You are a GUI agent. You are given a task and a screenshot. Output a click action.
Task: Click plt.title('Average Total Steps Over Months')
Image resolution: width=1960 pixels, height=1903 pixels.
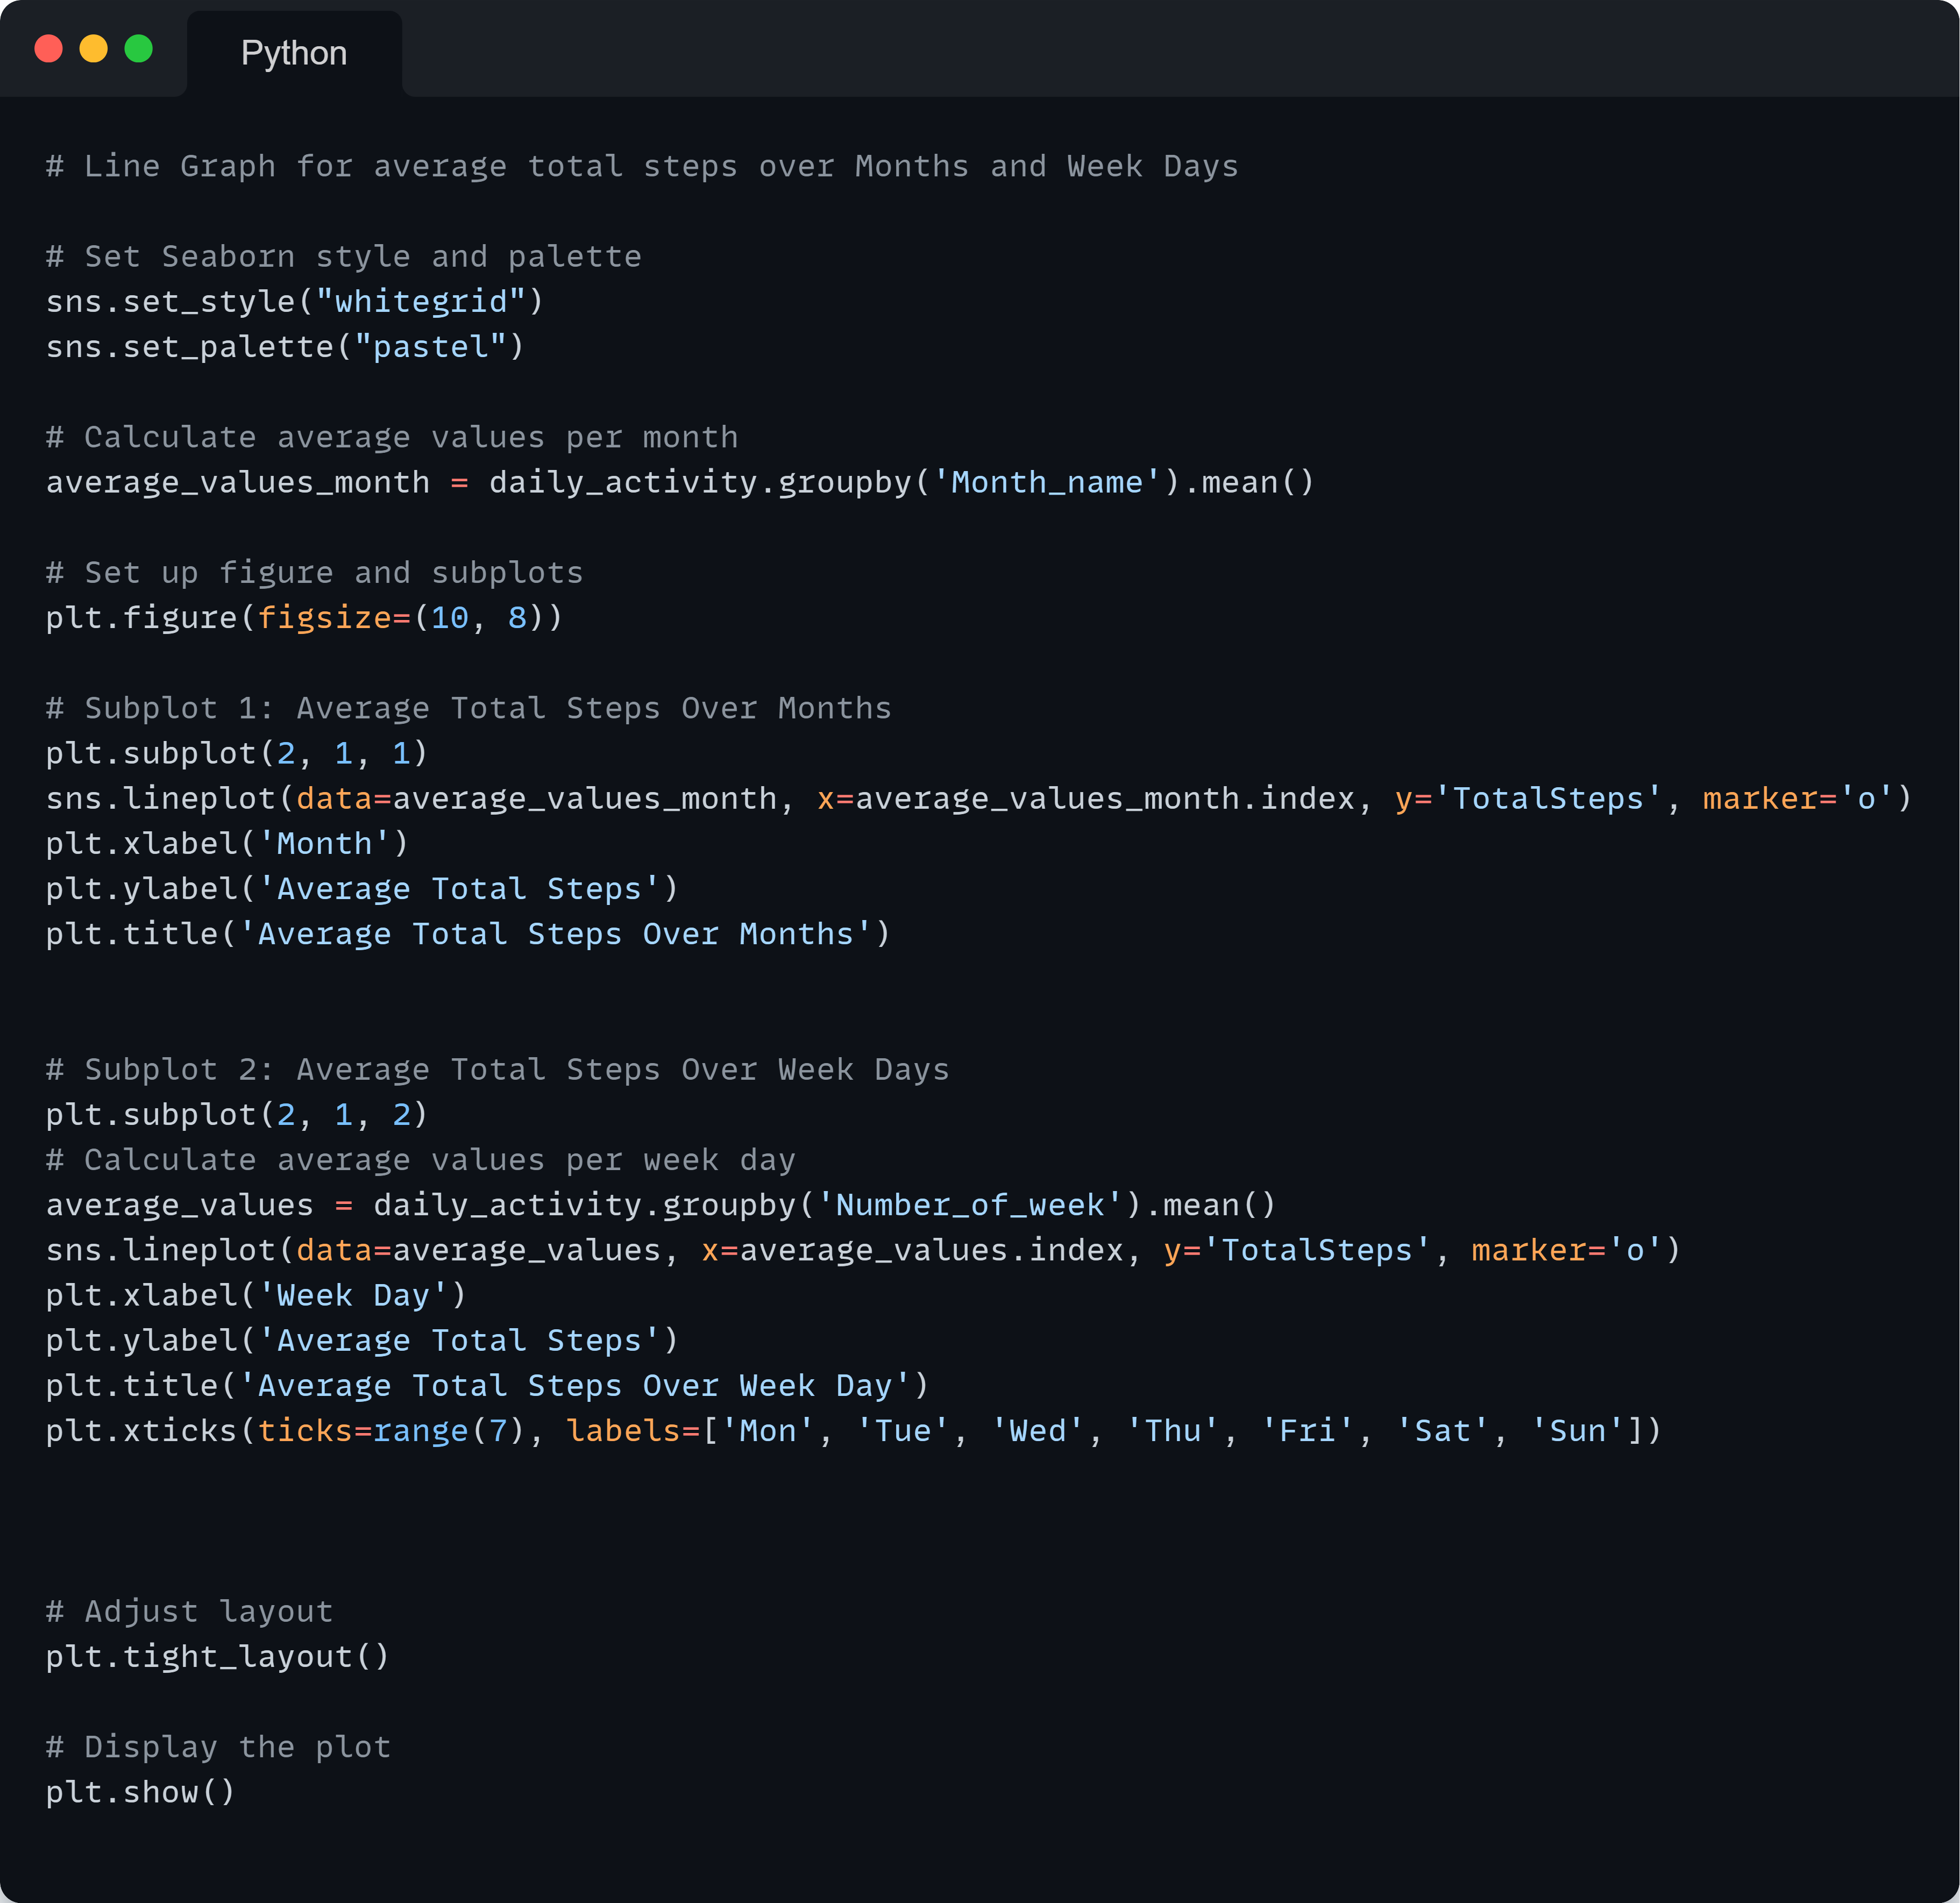click(x=468, y=933)
